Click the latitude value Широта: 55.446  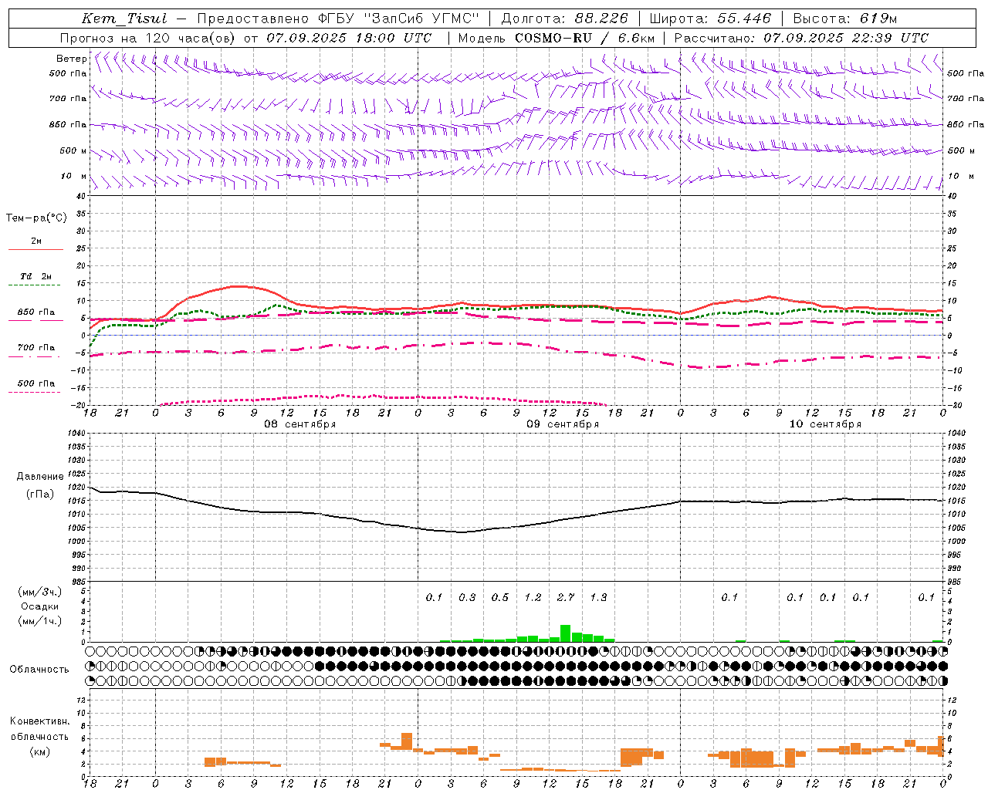pos(710,19)
